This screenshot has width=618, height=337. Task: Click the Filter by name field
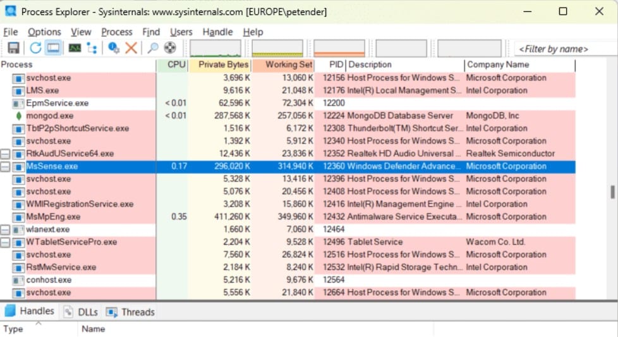coord(566,49)
